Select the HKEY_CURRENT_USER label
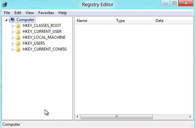The width and height of the screenshot is (195, 128). click(x=42, y=32)
